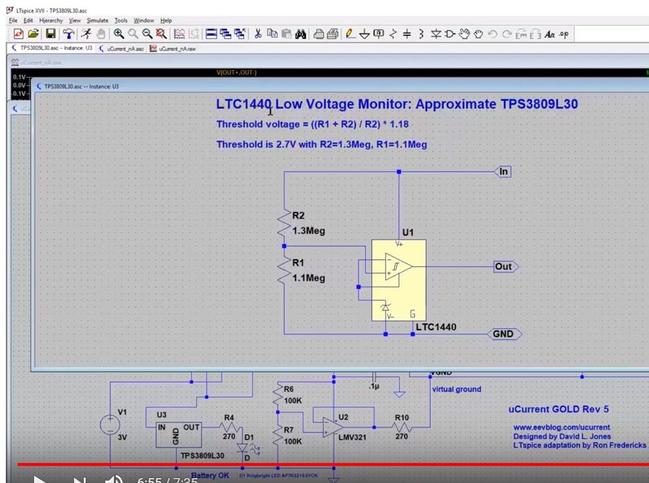This screenshot has width=649, height=483.
Task: Click the Cascade Windows icon
Action: click(x=226, y=34)
